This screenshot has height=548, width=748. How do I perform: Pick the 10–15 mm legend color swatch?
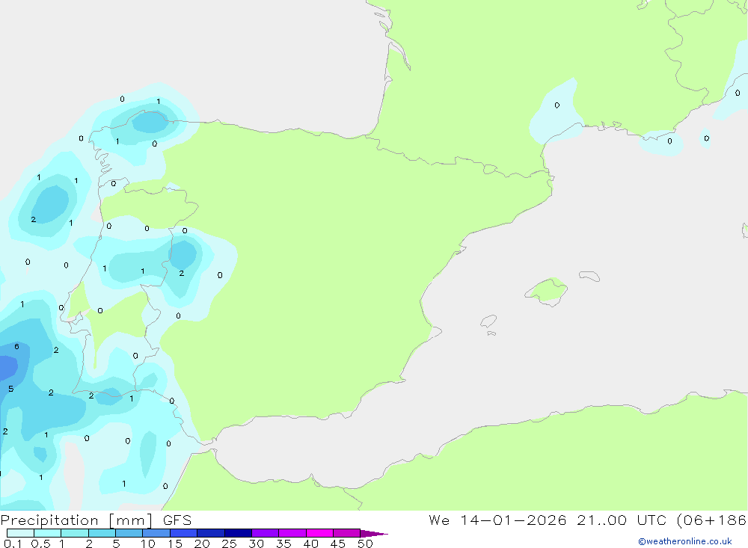coord(156,533)
